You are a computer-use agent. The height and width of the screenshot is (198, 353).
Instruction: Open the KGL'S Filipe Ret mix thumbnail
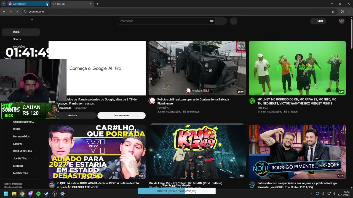(x=197, y=152)
